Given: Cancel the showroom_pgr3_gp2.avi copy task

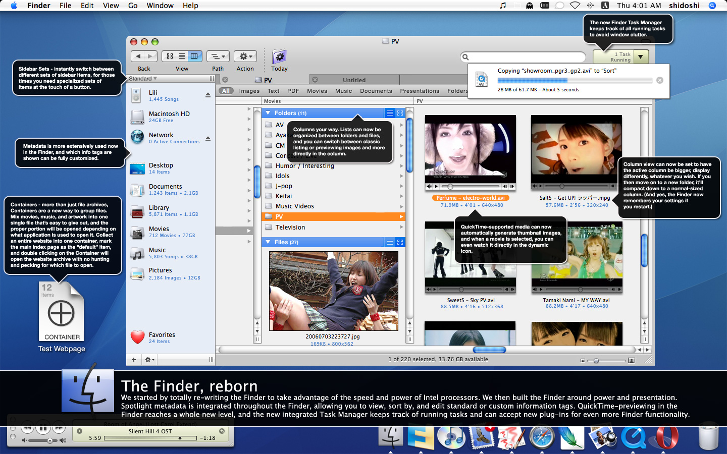Looking at the screenshot, I should pyautogui.click(x=659, y=80).
